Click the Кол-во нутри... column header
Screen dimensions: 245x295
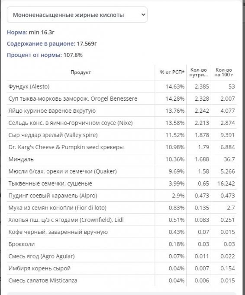coord(199,72)
